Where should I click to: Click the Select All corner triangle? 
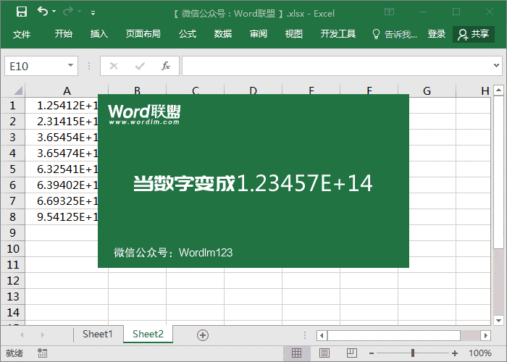coord(18,90)
